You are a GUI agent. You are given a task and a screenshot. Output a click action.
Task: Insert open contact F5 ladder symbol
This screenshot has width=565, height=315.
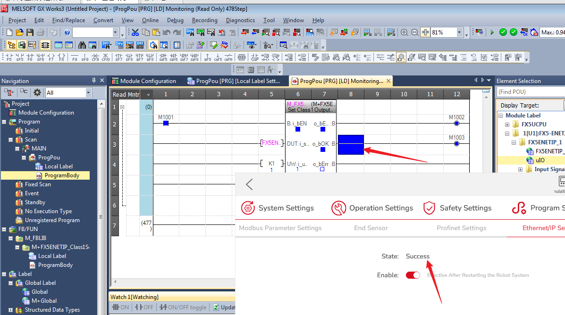tap(9, 58)
